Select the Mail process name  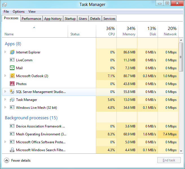click(x=19, y=68)
